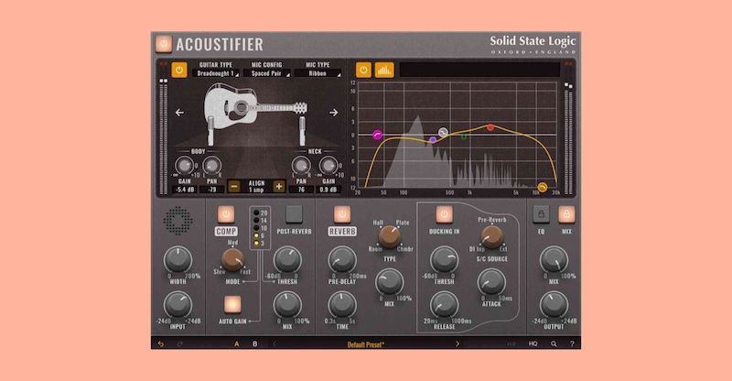Toggle the EQ lock icon

point(541,214)
